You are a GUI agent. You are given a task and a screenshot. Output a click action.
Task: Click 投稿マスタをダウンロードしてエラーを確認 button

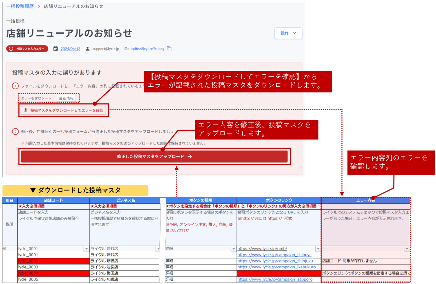(63, 110)
